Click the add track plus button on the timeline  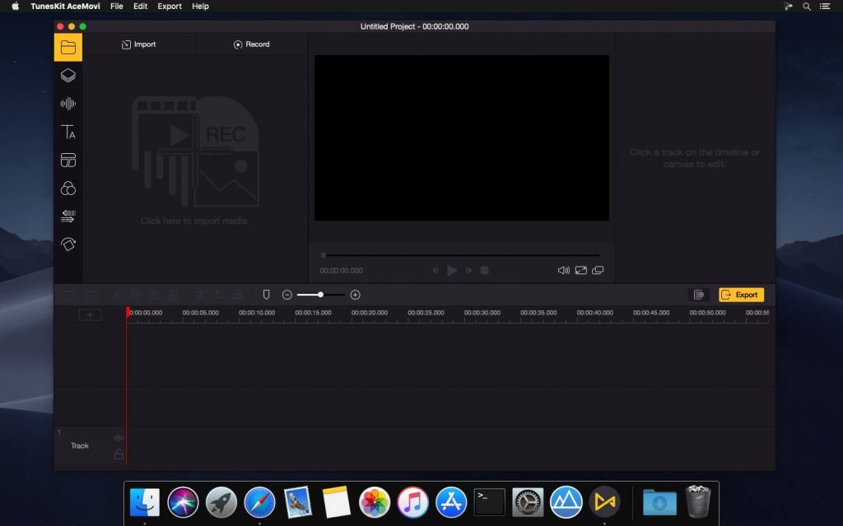90,314
